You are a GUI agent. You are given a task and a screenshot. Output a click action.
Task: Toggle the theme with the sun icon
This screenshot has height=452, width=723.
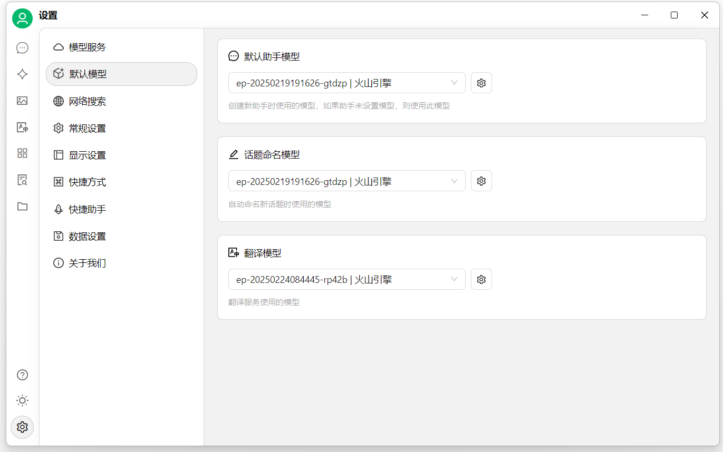[22, 400]
